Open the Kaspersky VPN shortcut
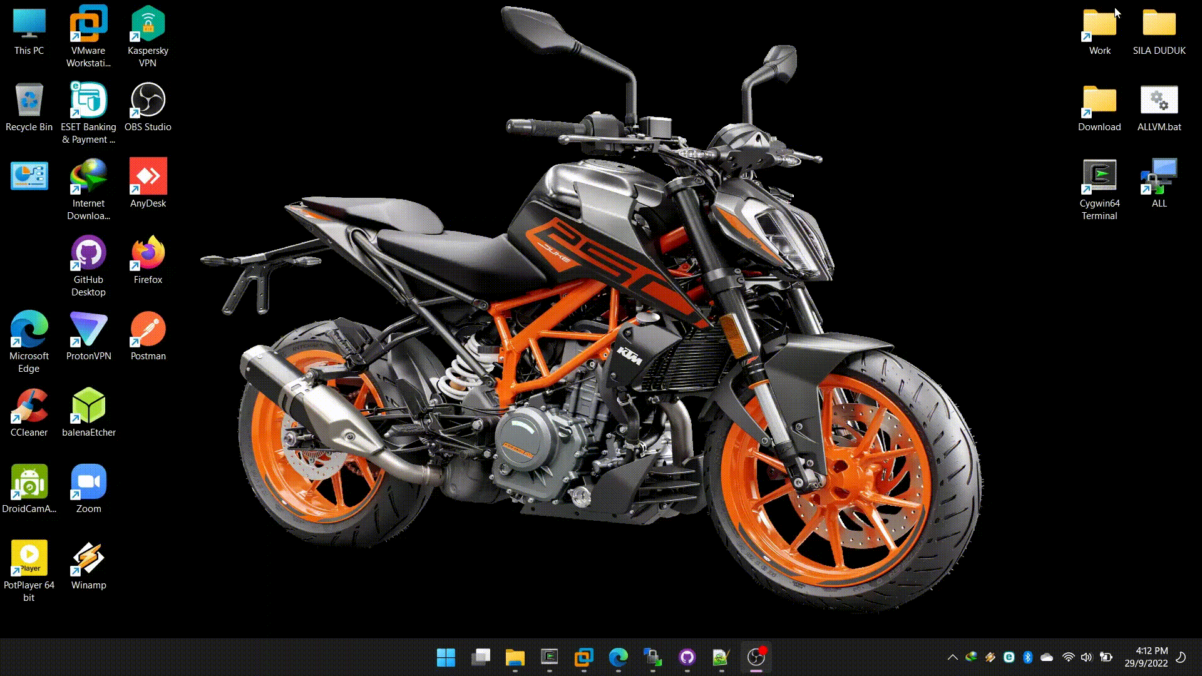 point(148,24)
